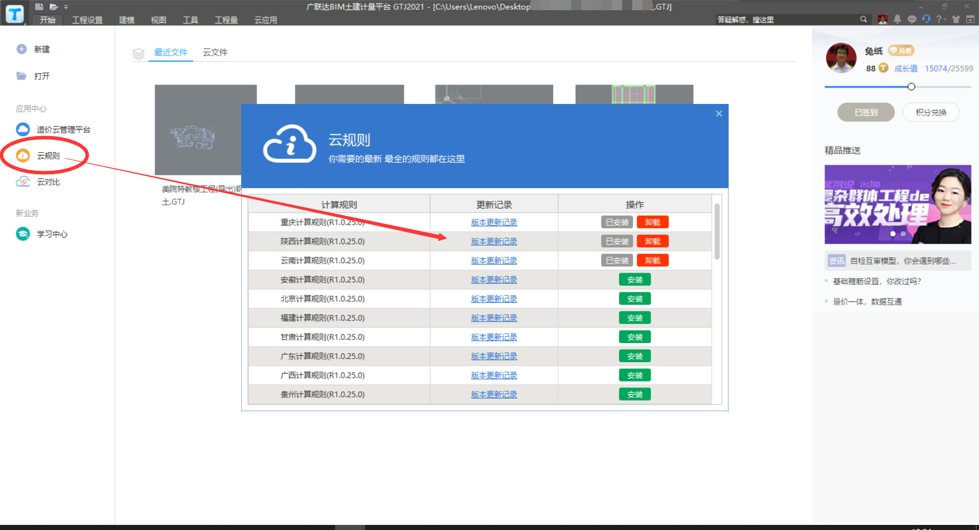The image size is (979, 530).
Task: Click the new file icon in quick access toolbar
Action: pos(39,7)
